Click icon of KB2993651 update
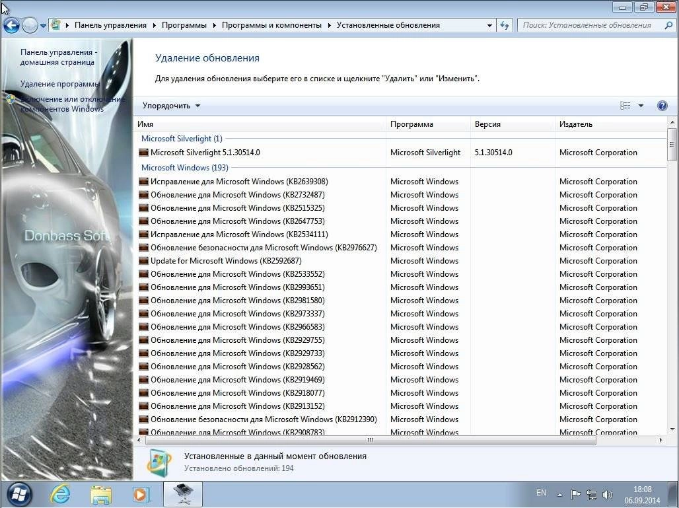The width and height of the screenshot is (679, 508). point(143,287)
